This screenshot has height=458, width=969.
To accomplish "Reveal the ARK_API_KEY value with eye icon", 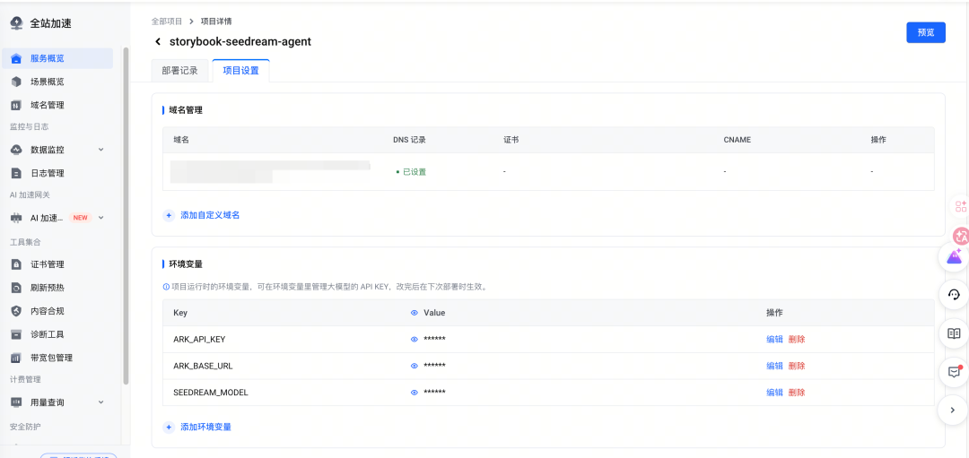I will [x=415, y=340].
